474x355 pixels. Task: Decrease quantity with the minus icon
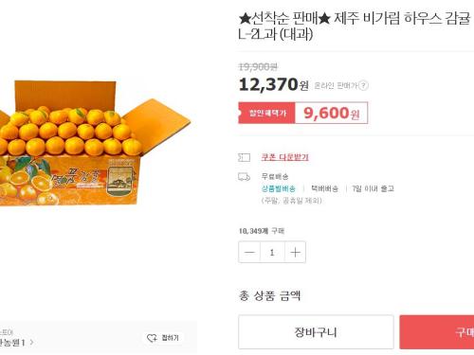[249, 252]
